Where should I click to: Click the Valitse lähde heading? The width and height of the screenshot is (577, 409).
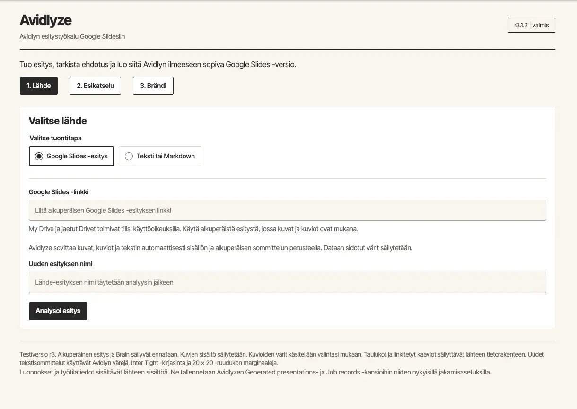click(x=58, y=121)
